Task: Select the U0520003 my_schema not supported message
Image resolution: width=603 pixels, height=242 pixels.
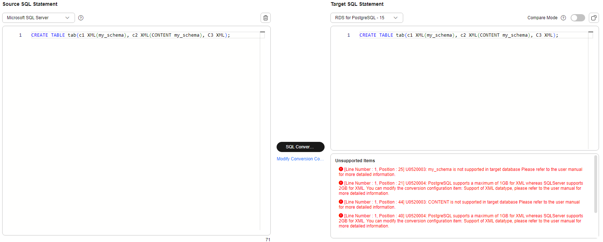Action: [460, 172]
